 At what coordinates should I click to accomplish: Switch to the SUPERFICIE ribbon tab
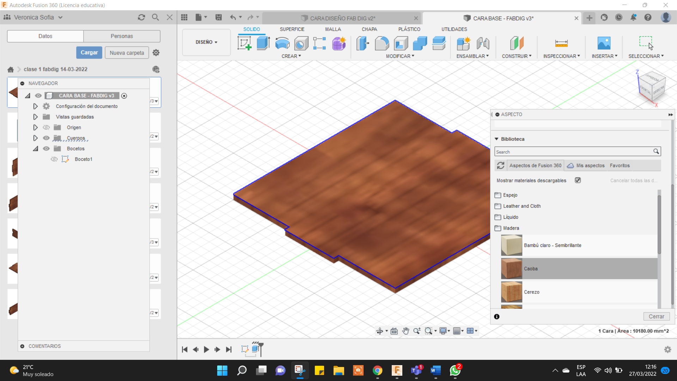click(x=292, y=29)
